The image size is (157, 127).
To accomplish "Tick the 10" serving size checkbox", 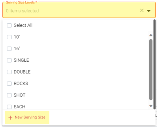I will (x=9, y=37).
